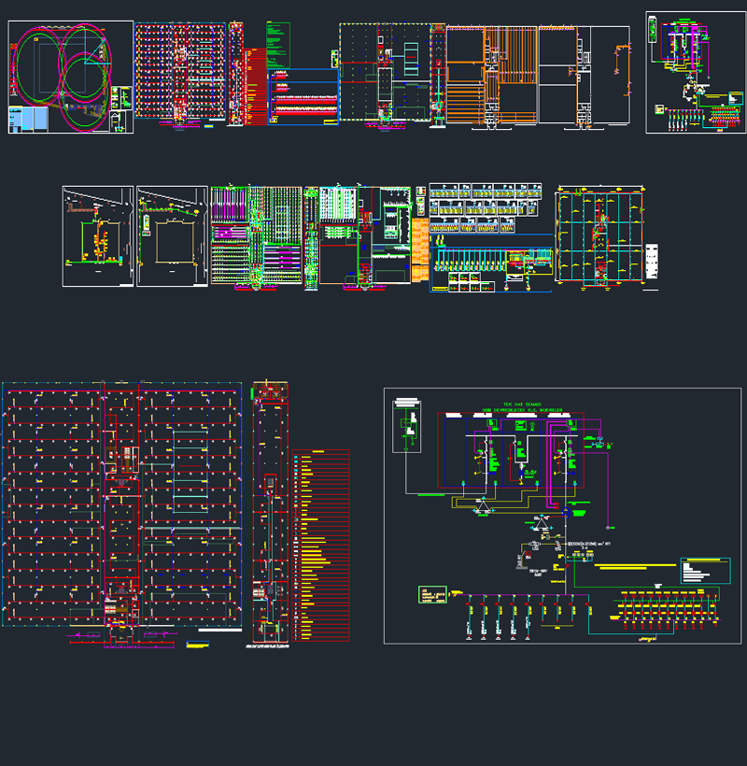Select the white-framed legend box in large schematic
Viewport: 747px width, 766px height.
408,427
